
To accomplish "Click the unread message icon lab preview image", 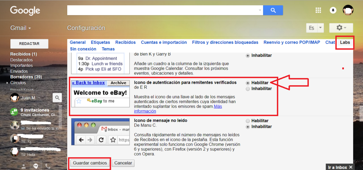I will click(100, 132).
